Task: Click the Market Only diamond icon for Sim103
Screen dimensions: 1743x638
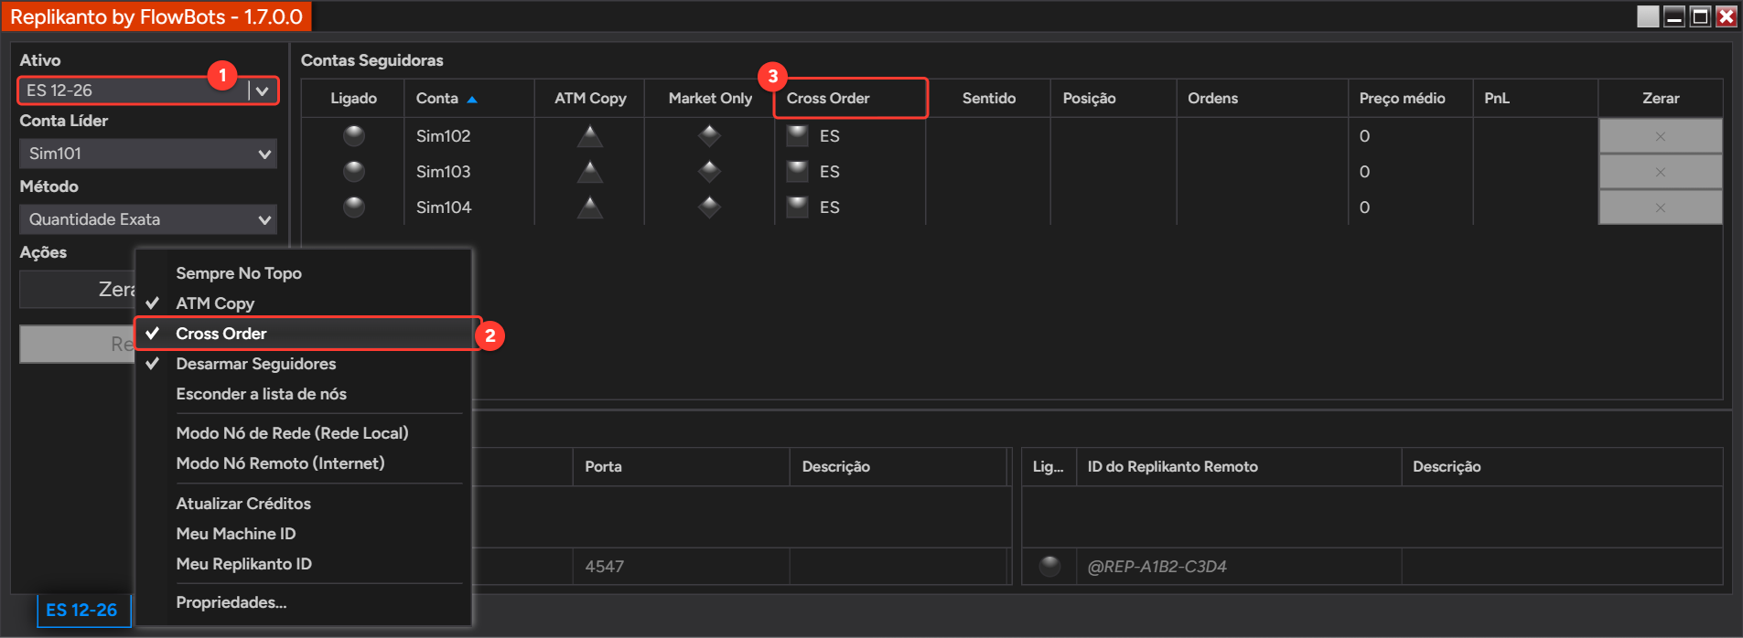Action: [x=709, y=172]
